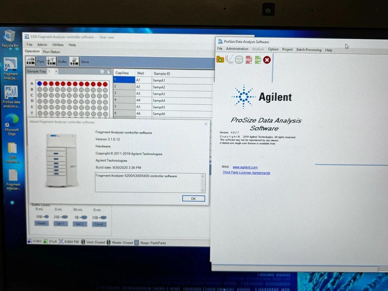Viewport: 388px width, 291px height.
Task: Select the blue well A1 in tray grid
Action: coord(39,83)
